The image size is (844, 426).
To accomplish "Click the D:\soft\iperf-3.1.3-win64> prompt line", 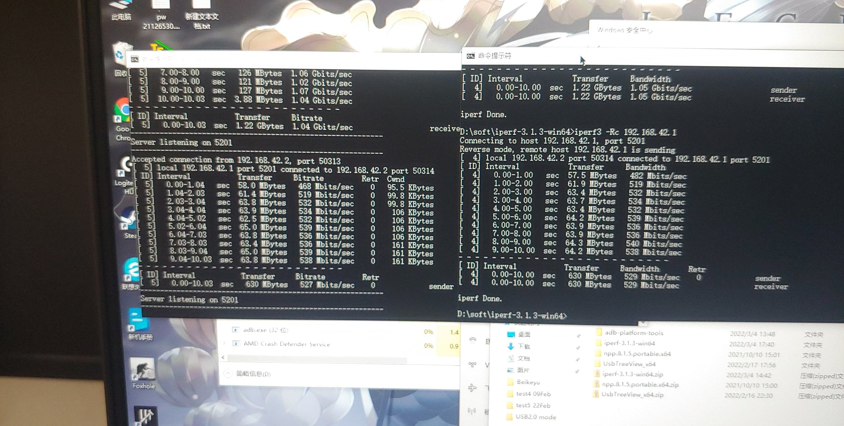I will [512, 315].
